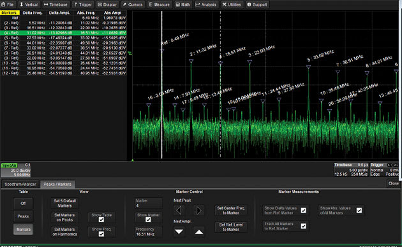The height and width of the screenshot is (247, 402).
Task: Set table mode to Off
Action: (23, 203)
